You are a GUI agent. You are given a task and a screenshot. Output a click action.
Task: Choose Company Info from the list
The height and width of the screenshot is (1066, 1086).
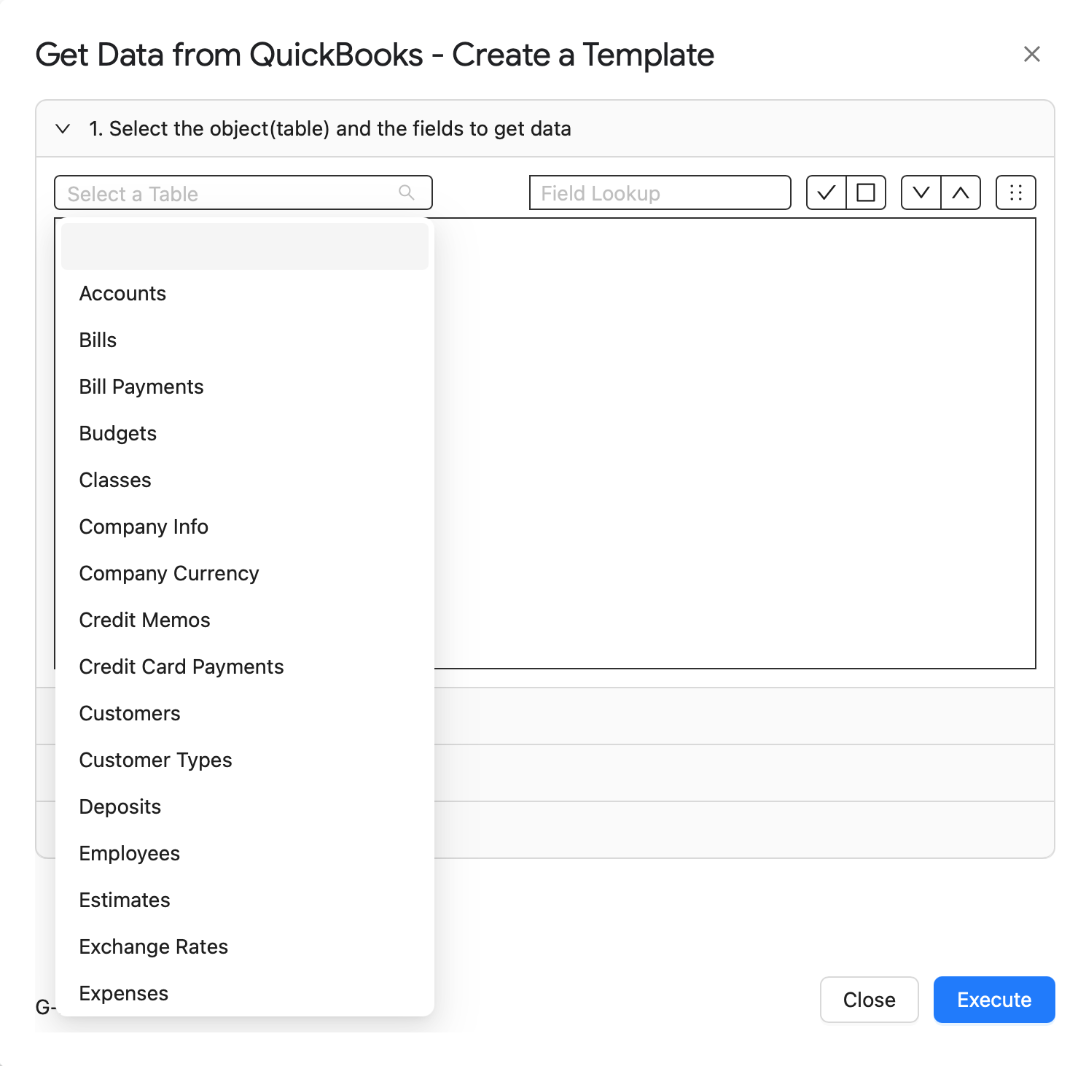pos(245,526)
